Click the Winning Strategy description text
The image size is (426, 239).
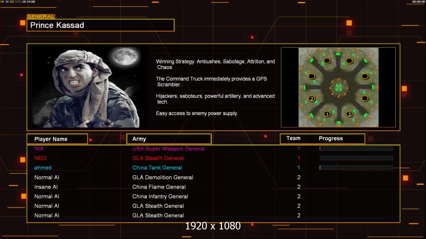pyautogui.click(x=215, y=65)
